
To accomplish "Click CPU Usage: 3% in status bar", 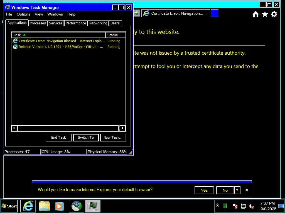I will tap(64, 152).
